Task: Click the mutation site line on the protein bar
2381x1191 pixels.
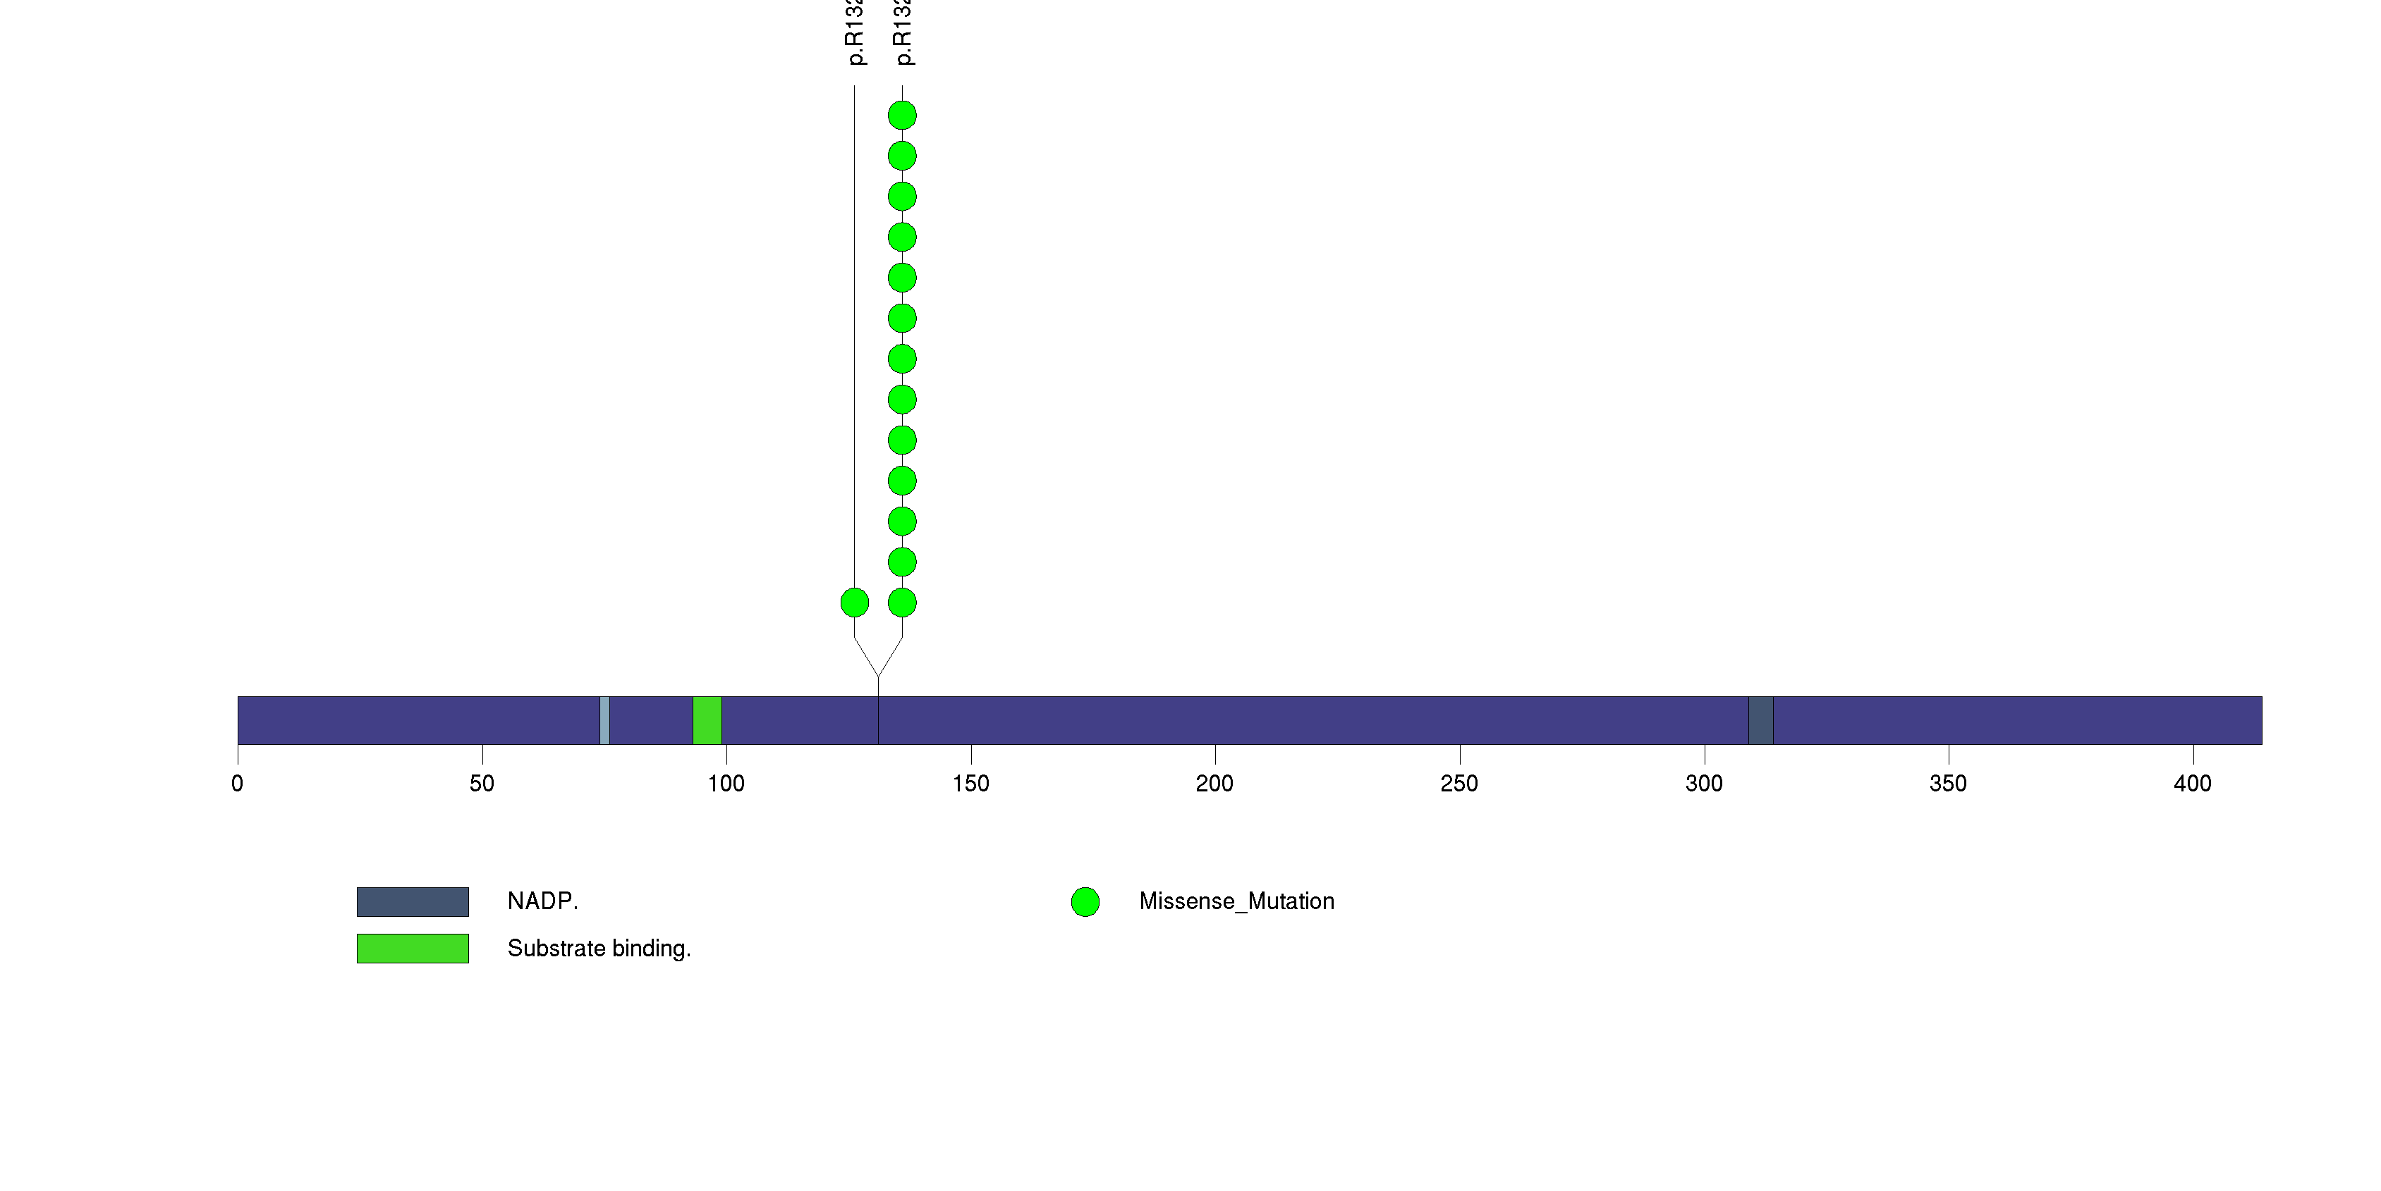Action: [878, 720]
